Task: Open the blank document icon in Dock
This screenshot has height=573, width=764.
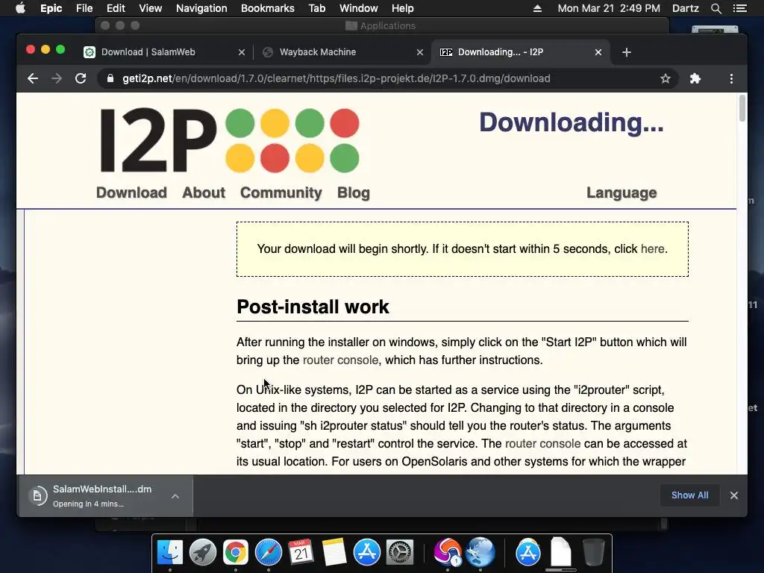Action: (x=561, y=552)
